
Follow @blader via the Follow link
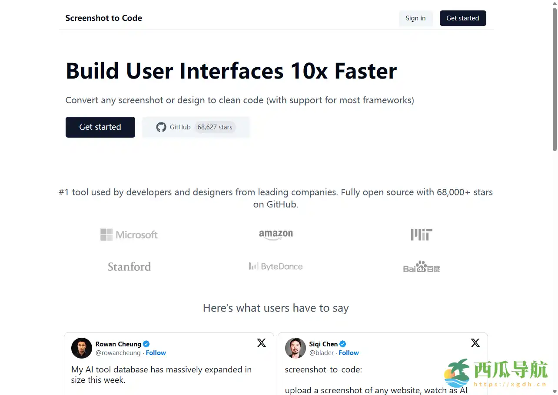tap(349, 353)
